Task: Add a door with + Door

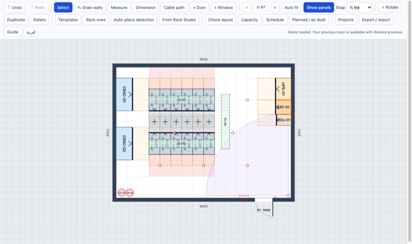Action: tap(199, 7)
